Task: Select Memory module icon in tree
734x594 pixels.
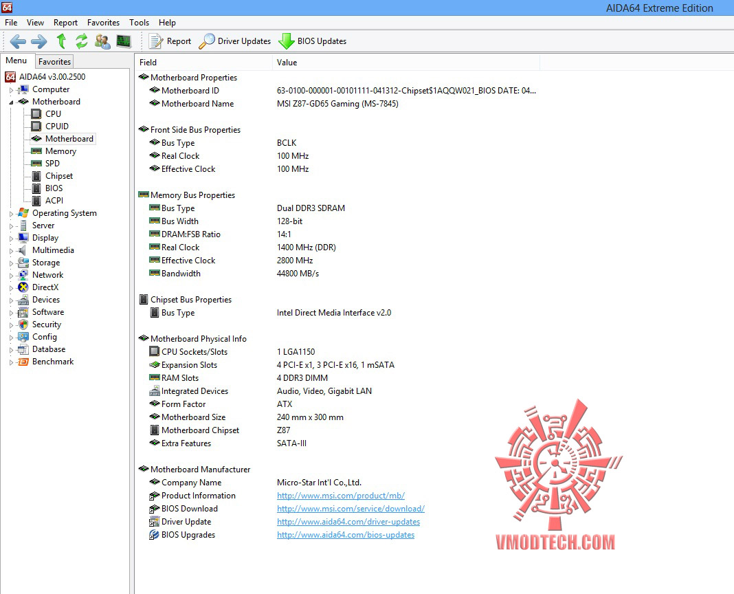Action: 36,151
